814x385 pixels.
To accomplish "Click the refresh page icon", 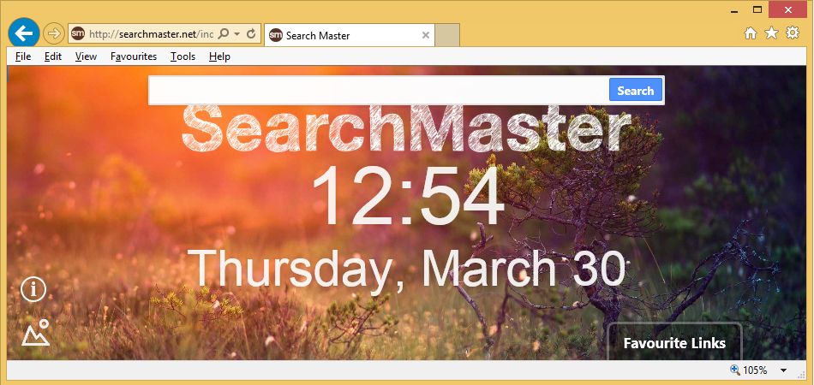I will click(x=251, y=34).
